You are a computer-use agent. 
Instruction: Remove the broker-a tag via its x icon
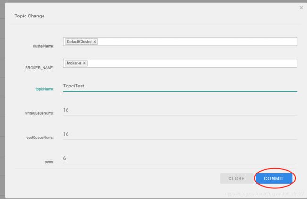coord(85,63)
